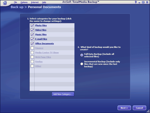Open the Options menu
Image resolution: width=150 pixels, height=113 pixels.
coord(24,2)
